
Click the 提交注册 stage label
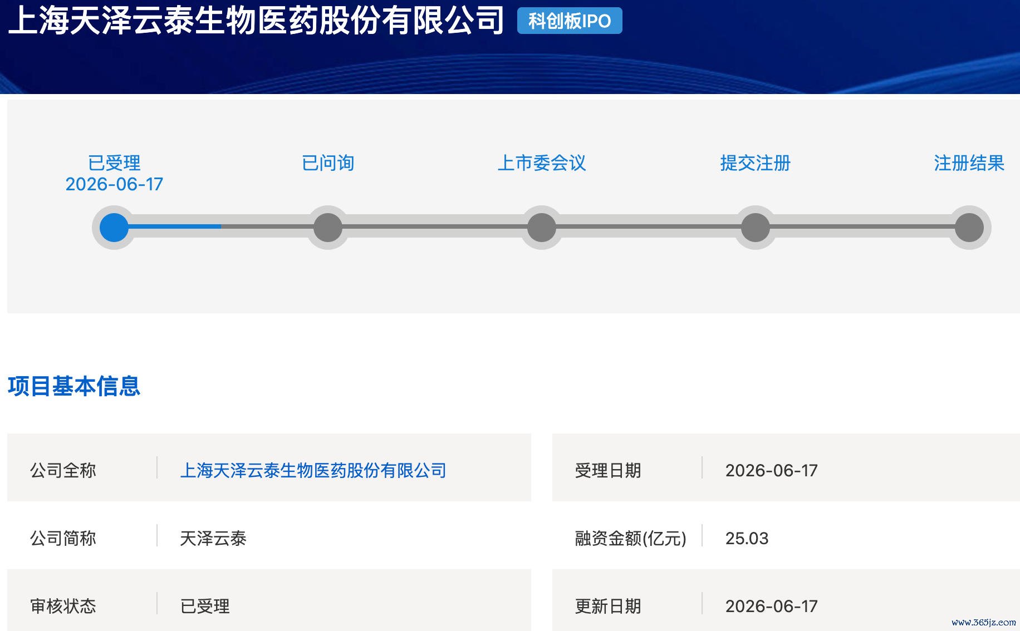click(756, 163)
